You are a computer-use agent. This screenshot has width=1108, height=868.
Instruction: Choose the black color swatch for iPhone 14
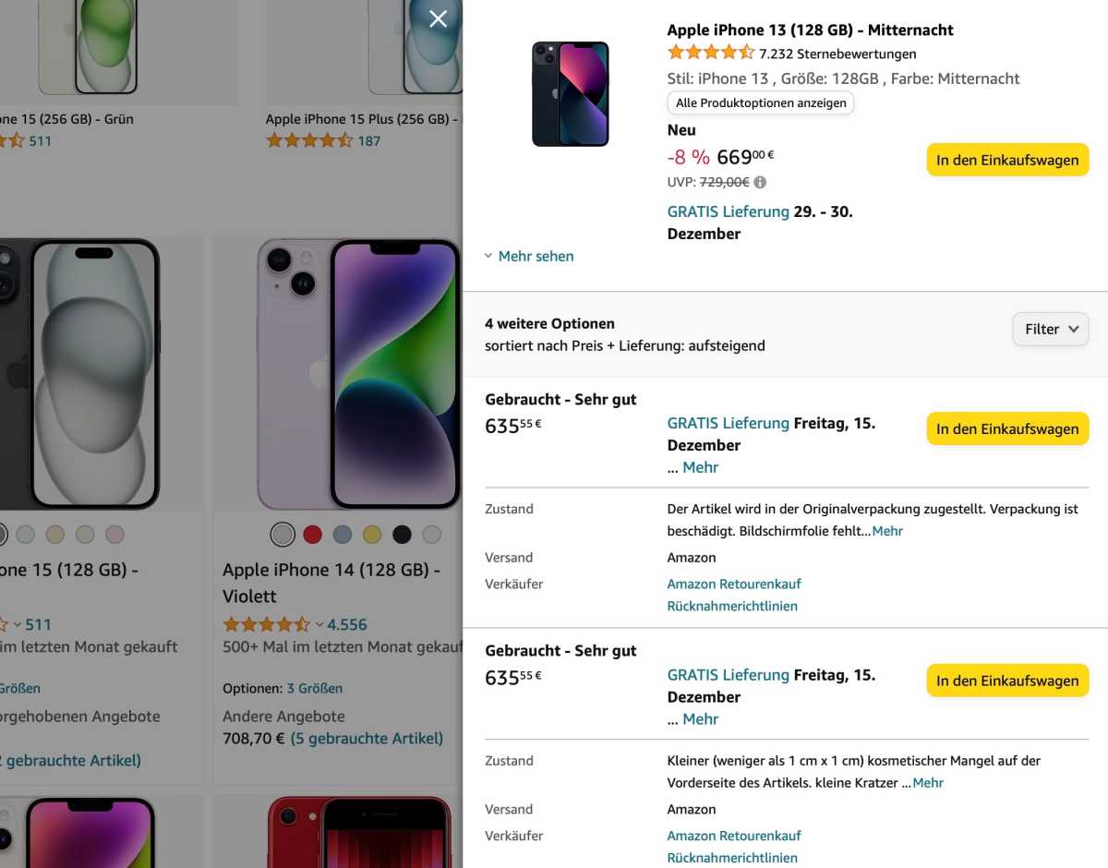coord(402,534)
